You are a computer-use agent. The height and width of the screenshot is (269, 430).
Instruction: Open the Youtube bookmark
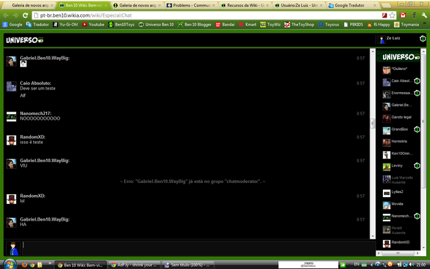93,24
